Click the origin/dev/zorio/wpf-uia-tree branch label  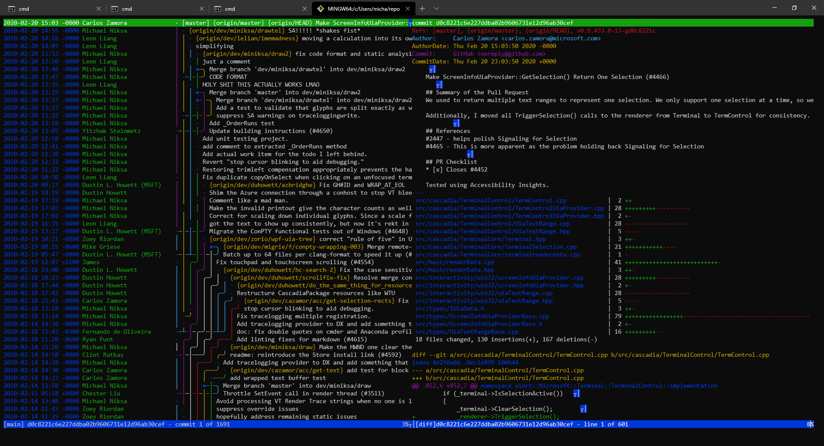263,239
